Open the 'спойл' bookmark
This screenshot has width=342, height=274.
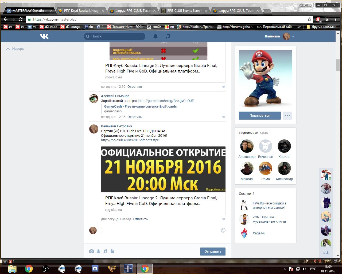pos(154,27)
